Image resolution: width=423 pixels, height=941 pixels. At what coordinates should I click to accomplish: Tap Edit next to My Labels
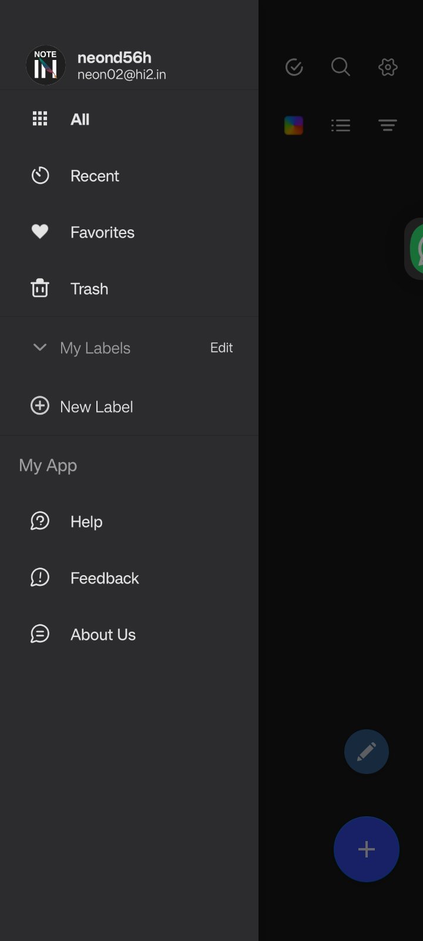tap(221, 348)
